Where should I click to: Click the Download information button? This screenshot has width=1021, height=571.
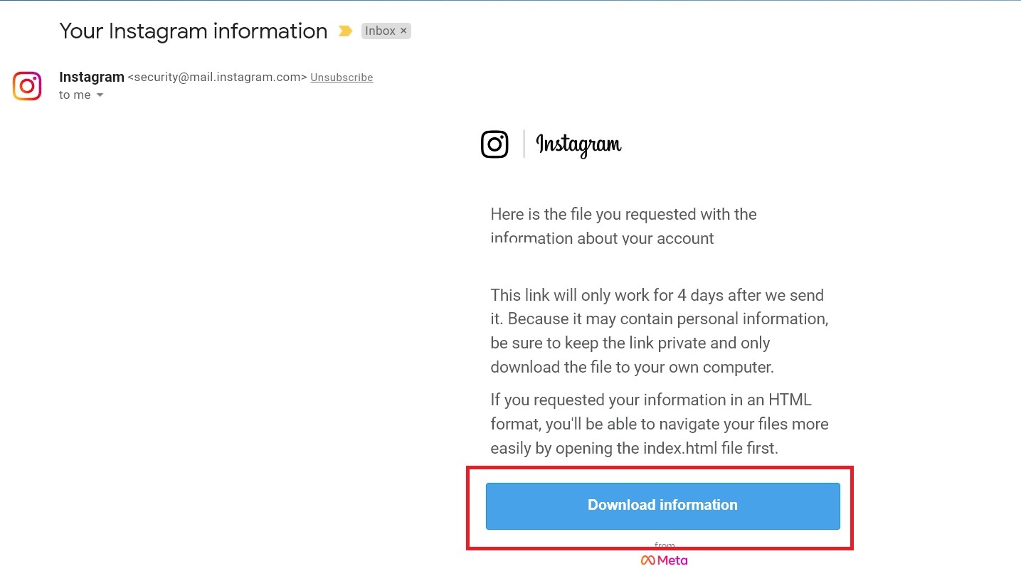[662, 506]
